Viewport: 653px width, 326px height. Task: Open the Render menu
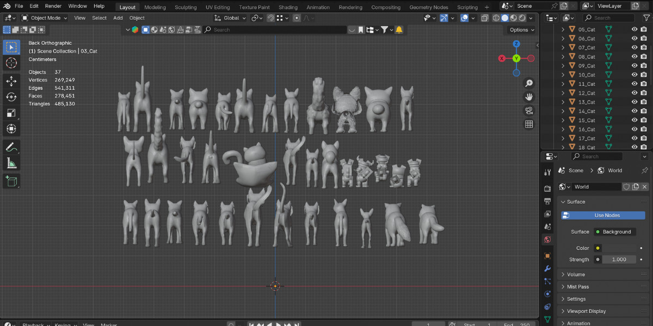[x=53, y=6]
